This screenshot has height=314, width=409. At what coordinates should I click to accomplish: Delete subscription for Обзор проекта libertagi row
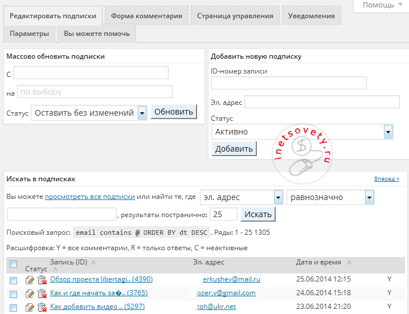(x=42, y=280)
